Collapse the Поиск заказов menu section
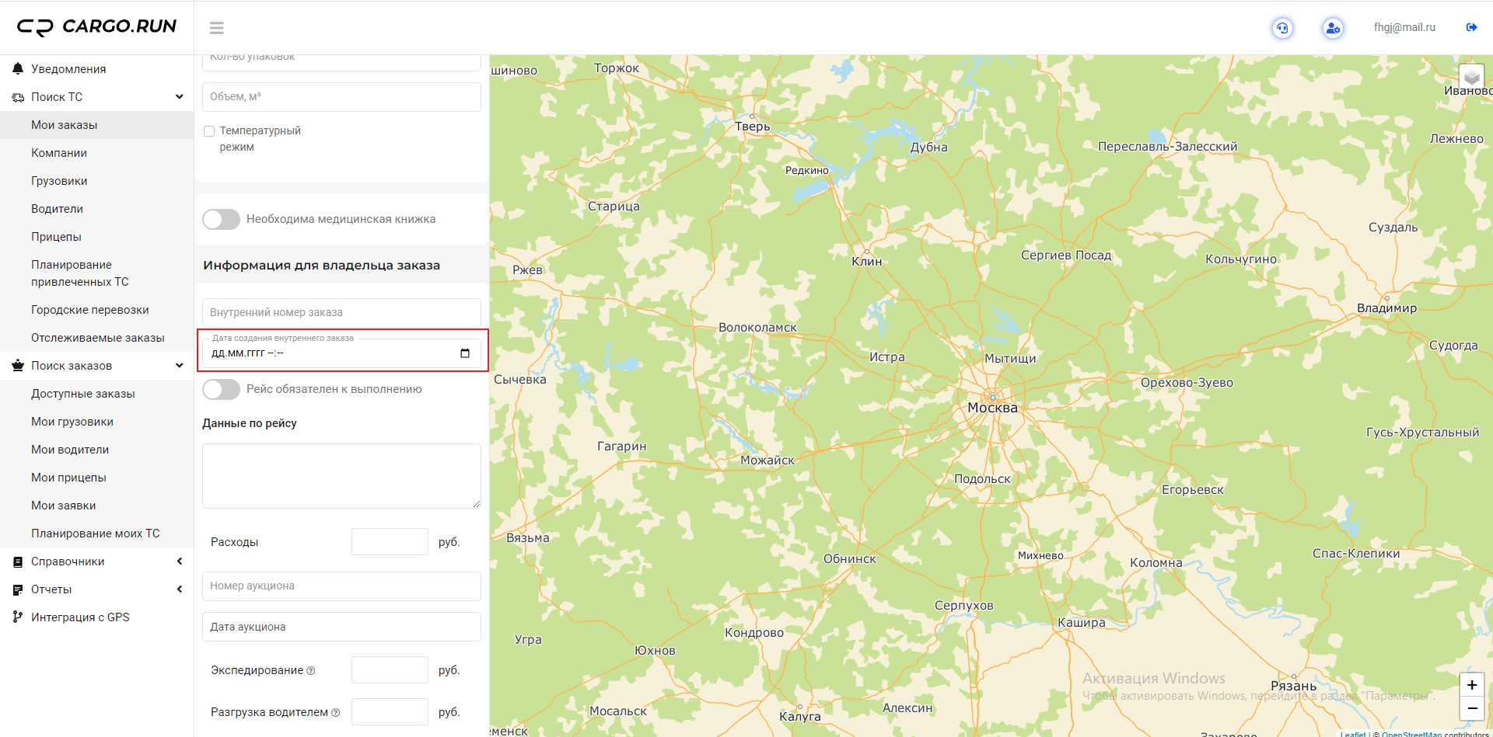Screen dimensions: 1493x737 point(180,366)
